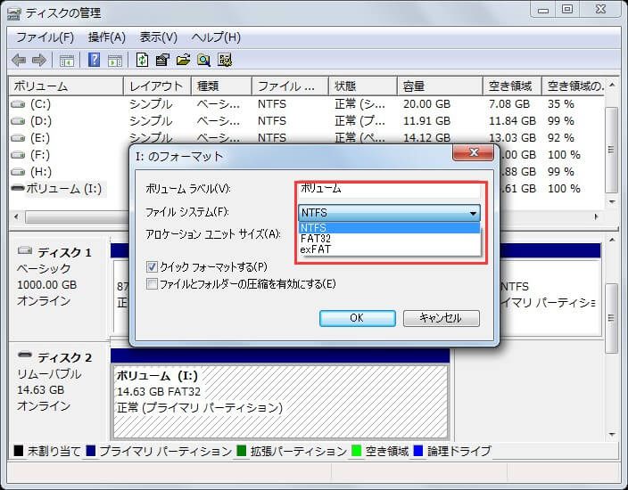Click the Forward arrow toolbar icon
This screenshot has height=490, width=628.
(x=39, y=61)
